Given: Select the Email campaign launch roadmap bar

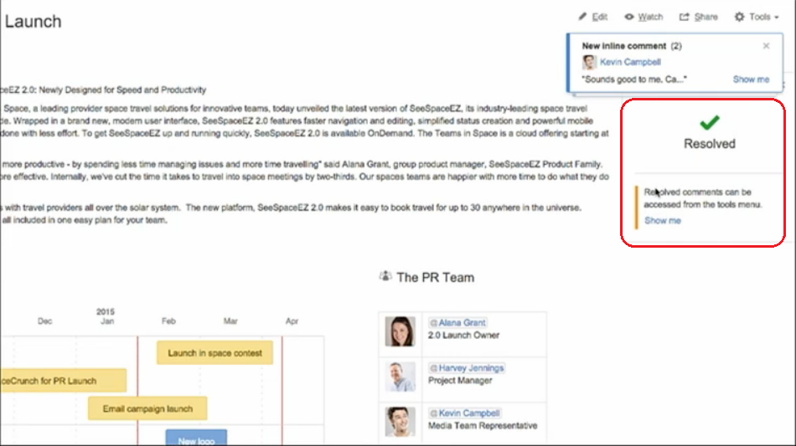Looking at the screenshot, I should 147,408.
